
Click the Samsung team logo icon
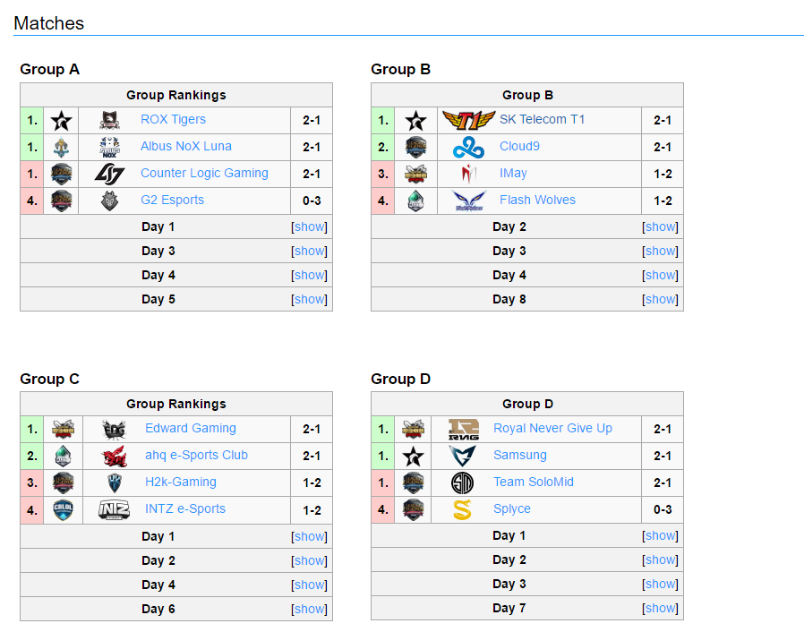pyautogui.click(x=462, y=456)
